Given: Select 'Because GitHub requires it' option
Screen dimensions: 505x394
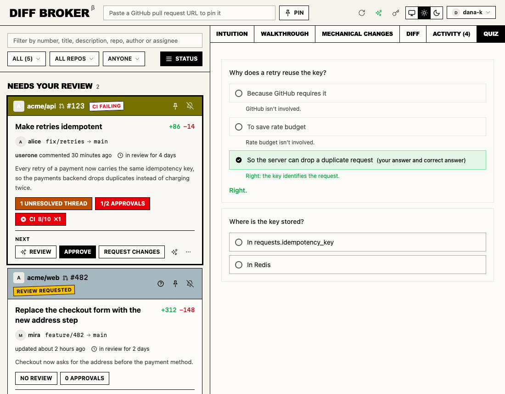Looking at the screenshot, I should (x=358, y=93).
